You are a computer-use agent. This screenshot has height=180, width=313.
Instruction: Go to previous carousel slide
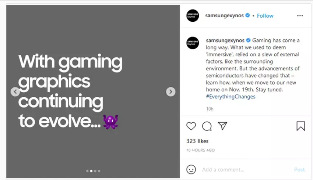15,92
